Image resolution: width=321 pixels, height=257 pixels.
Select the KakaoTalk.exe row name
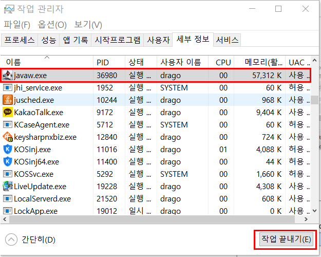coord(39,113)
